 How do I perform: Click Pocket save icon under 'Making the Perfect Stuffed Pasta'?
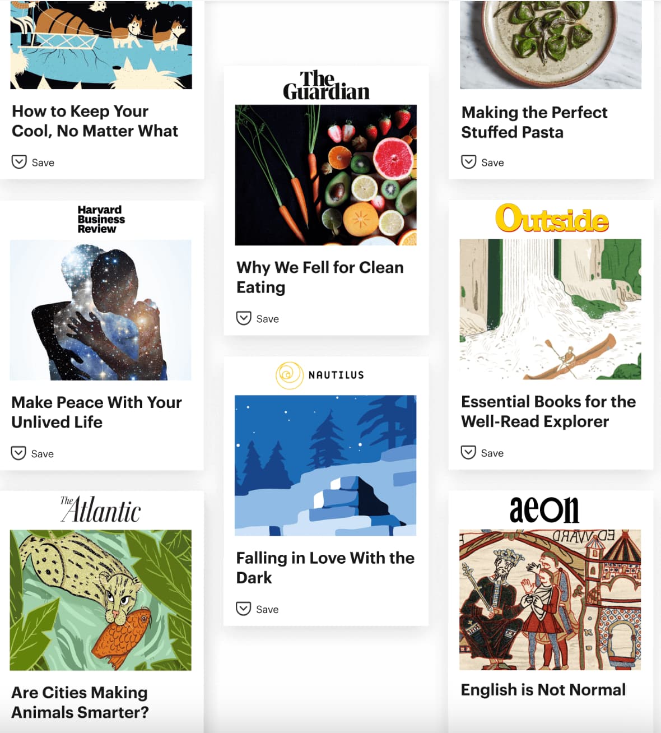click(x=468, y=162)
